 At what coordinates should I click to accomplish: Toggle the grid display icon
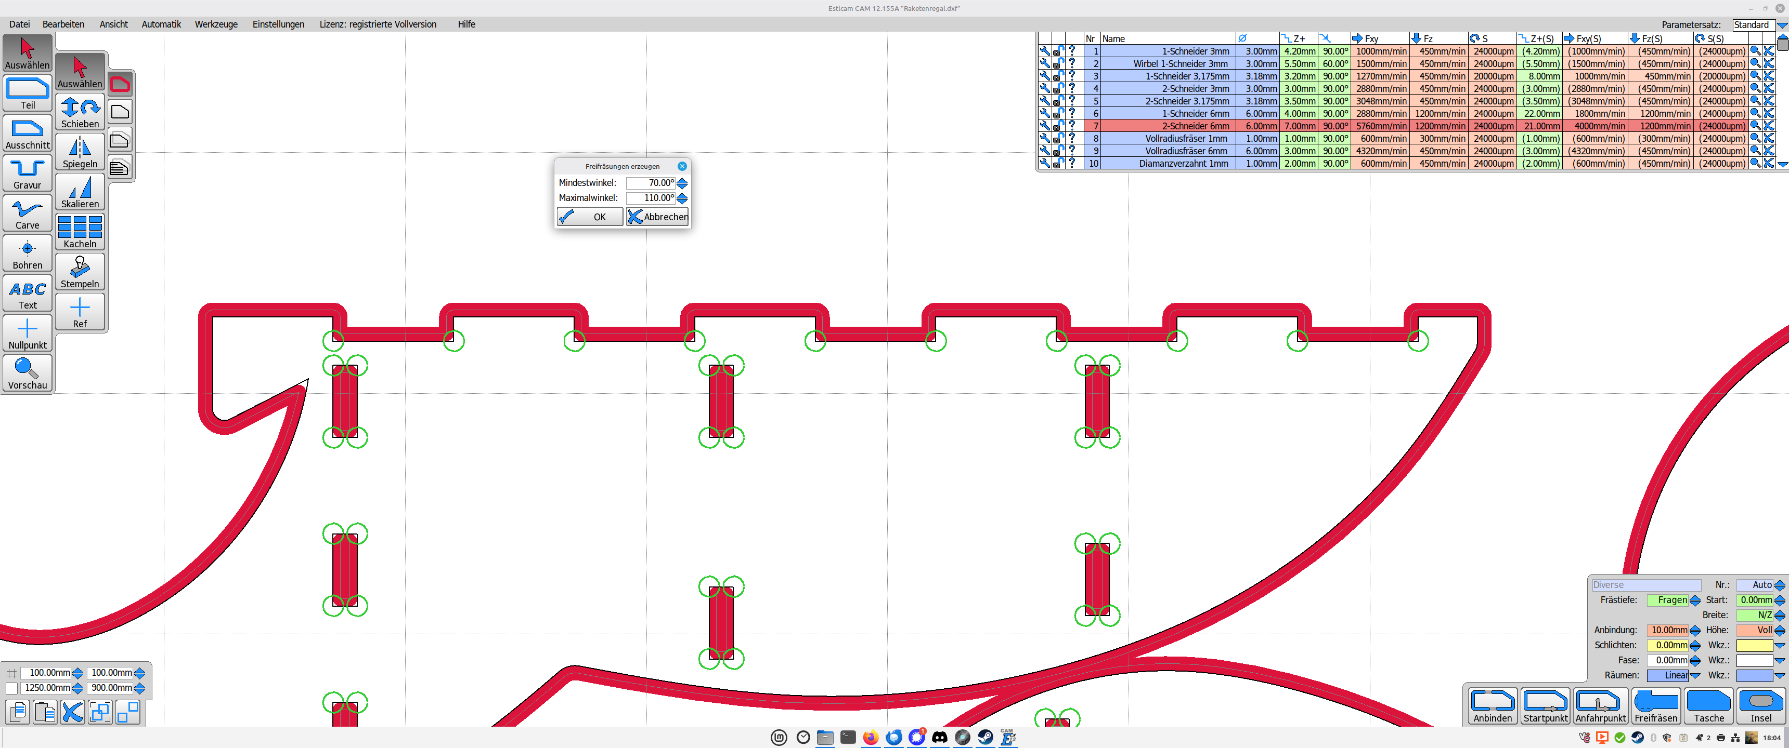pos(12,672)
